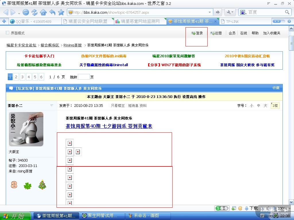Click 收藏 in the thread header
The image size is (294, 220).
276,88
